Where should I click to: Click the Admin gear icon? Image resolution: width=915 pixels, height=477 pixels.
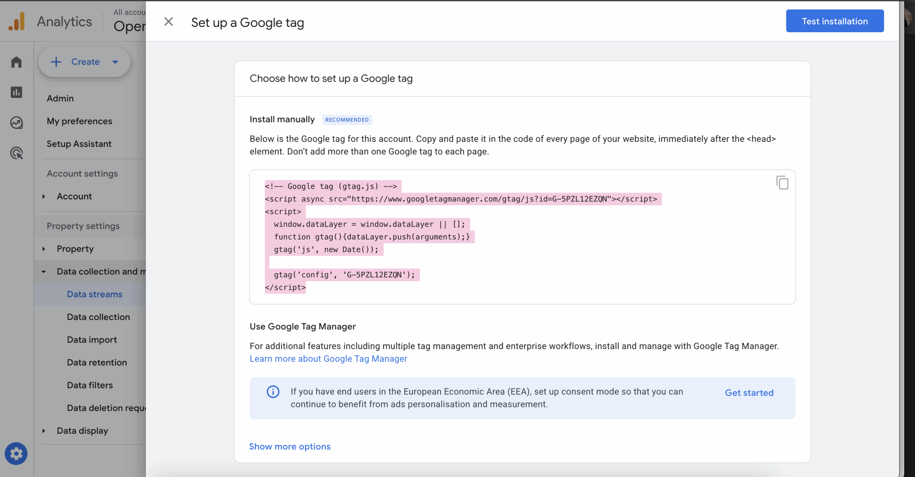point(16,453)
